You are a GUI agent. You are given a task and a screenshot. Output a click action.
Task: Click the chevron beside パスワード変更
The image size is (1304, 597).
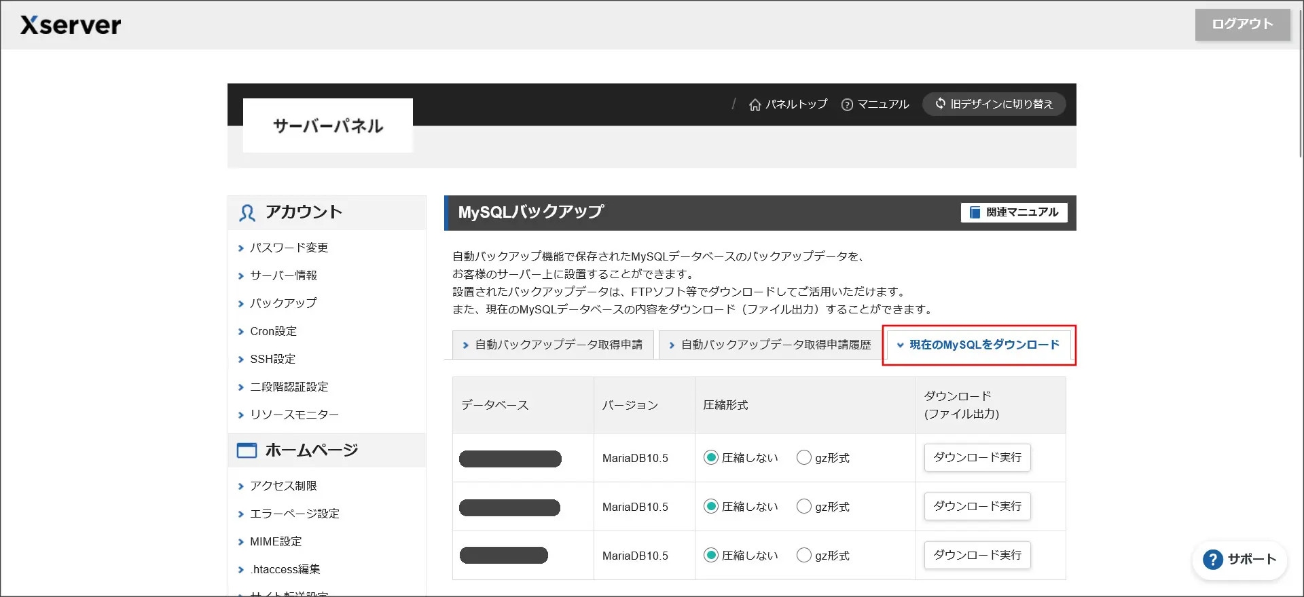point(240,248)
